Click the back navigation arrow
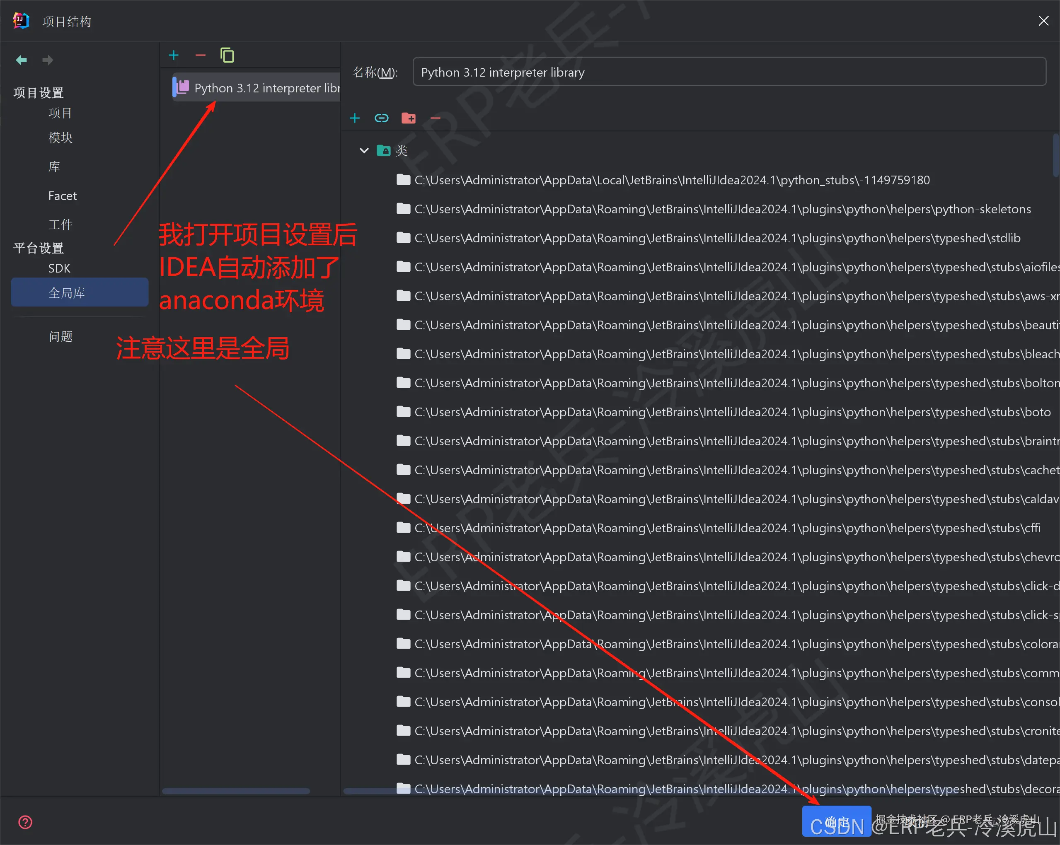 [x=21, y=60]
